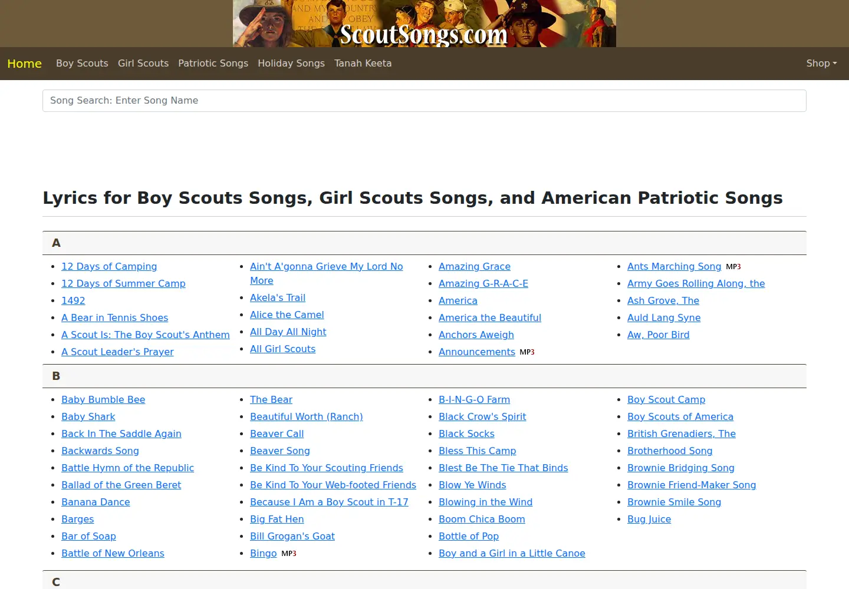Viewport: 849px width, 589px height.
Task: Open Bill Grogan's Goat
Action: 292,537
